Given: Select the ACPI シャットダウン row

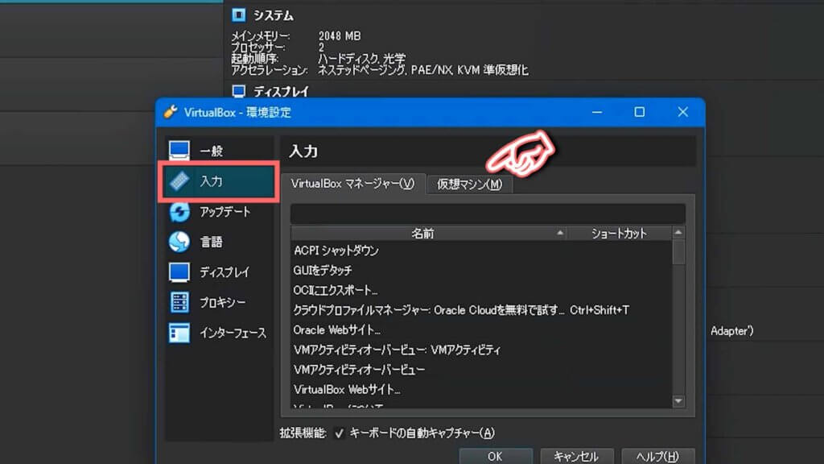Looking at the screenshot, I should 481,251.
